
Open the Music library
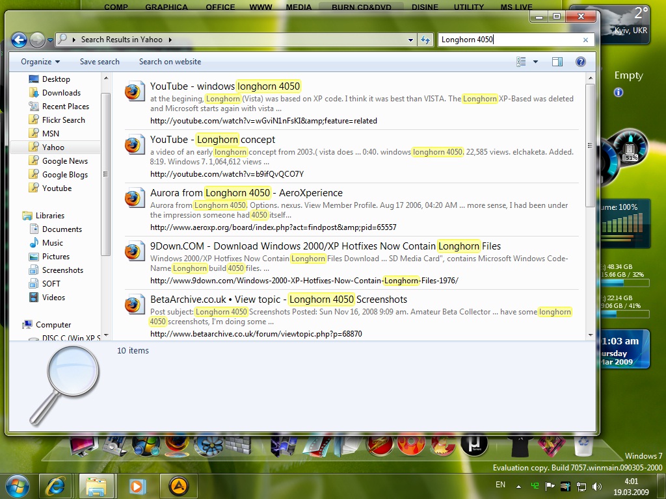point(52,243)
